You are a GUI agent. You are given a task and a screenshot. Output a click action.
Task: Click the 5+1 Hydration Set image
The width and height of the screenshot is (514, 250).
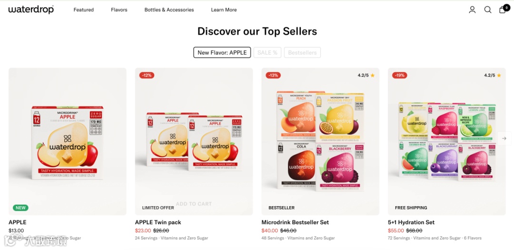tap(446, 141)
